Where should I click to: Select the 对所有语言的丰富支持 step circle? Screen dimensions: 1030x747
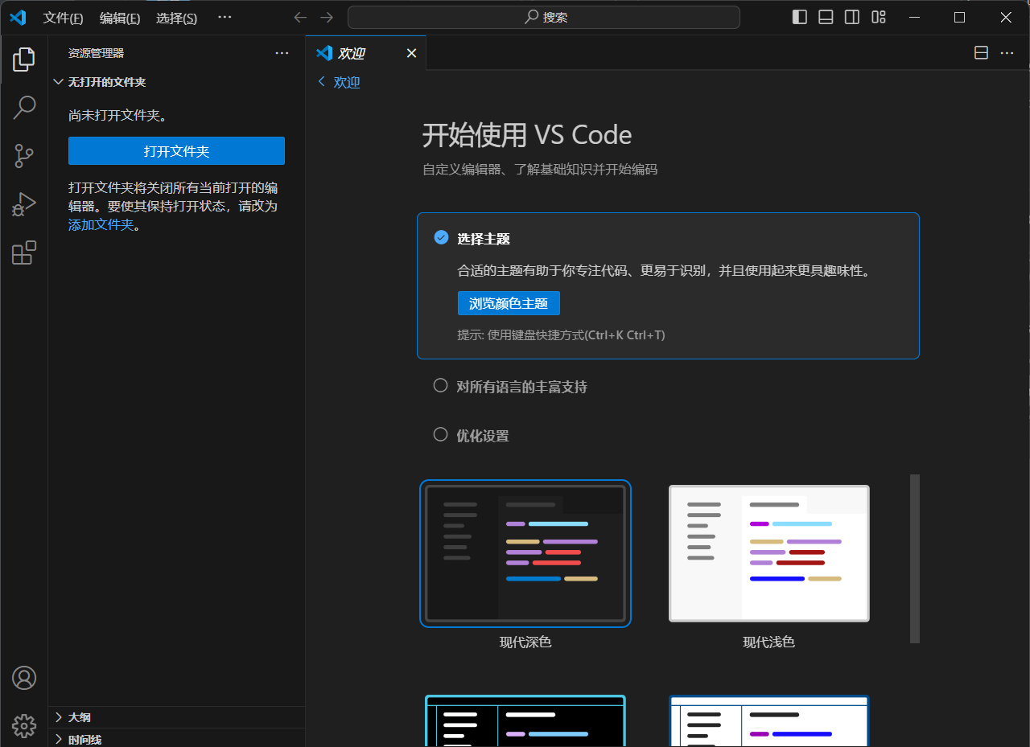440,385
